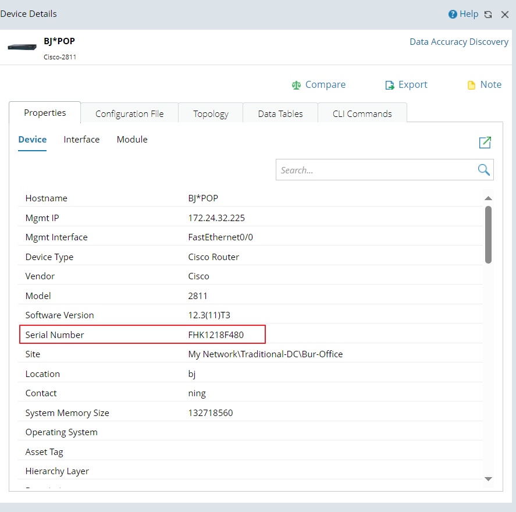Switch to the Interface sub-tab
Image resolution: width=516 pixels, height=512 pixels.
tap(81, 140)
